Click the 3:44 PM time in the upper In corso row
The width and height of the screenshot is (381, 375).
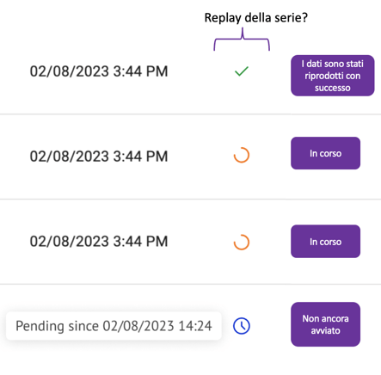pyautogui.click(x=140, y=157)
